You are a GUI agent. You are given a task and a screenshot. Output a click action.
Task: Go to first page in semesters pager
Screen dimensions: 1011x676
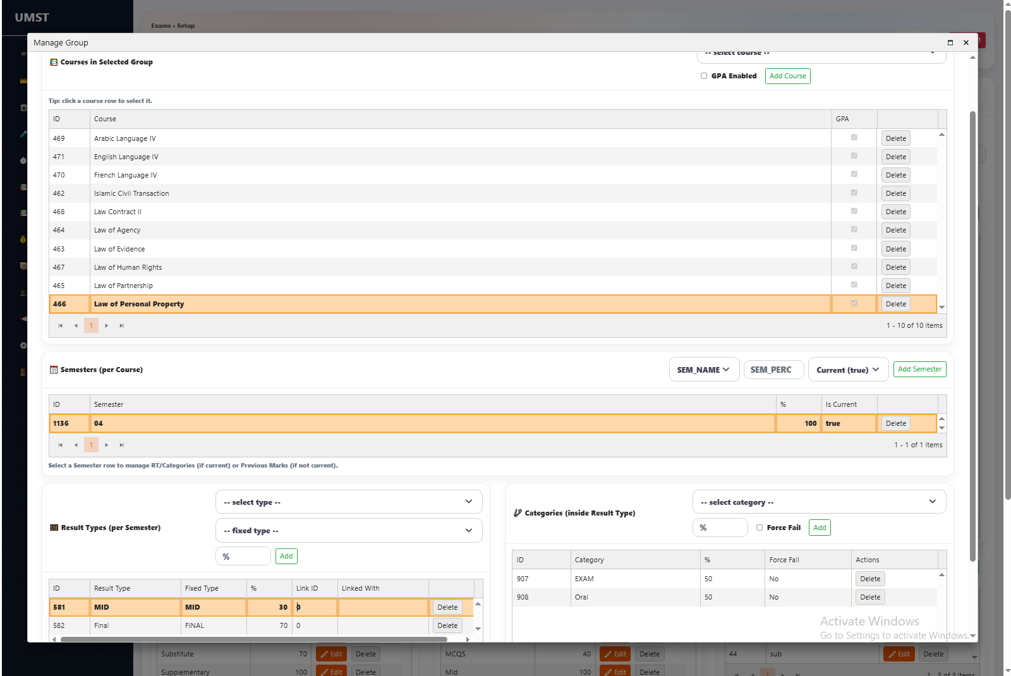click(x=61, y=445)
